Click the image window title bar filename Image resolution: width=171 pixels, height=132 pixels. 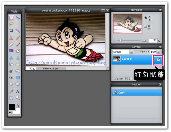click(66, 11)
